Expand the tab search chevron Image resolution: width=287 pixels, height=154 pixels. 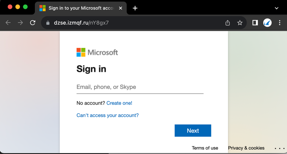(277, 8)
